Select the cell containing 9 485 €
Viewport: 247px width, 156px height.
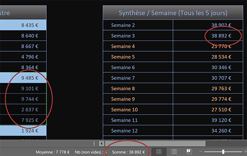(x=23, y=78)
